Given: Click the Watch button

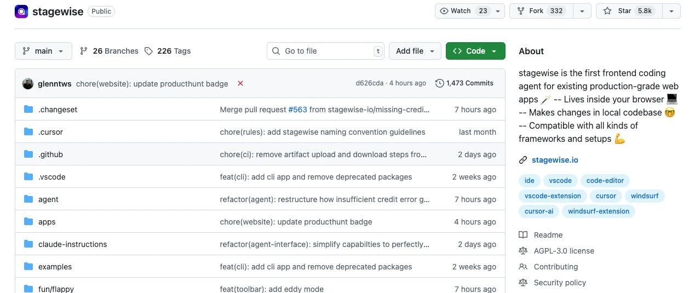Looking at the screenshot, I should (463, 11).
